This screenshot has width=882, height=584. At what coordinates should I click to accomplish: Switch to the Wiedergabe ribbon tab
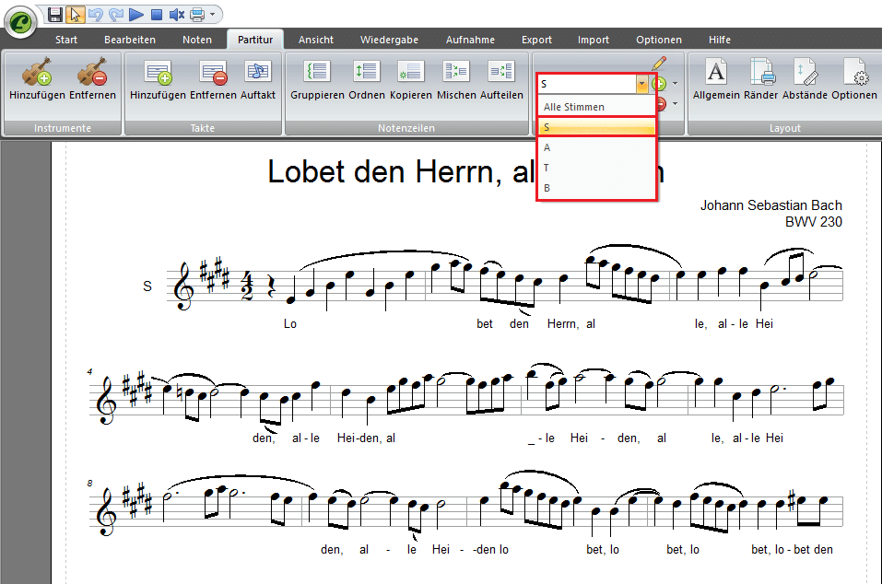389,40
